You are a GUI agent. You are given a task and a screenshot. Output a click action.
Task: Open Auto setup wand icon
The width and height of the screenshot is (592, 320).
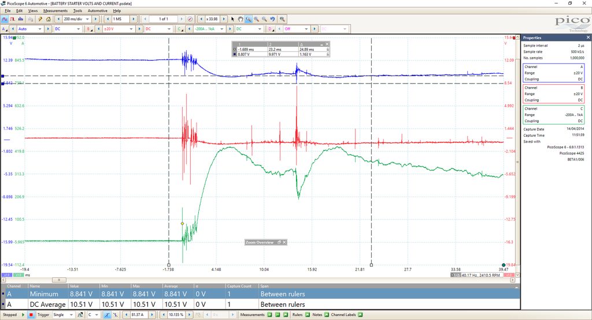coord(40,19)
